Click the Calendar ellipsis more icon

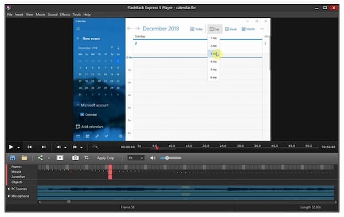263,29
